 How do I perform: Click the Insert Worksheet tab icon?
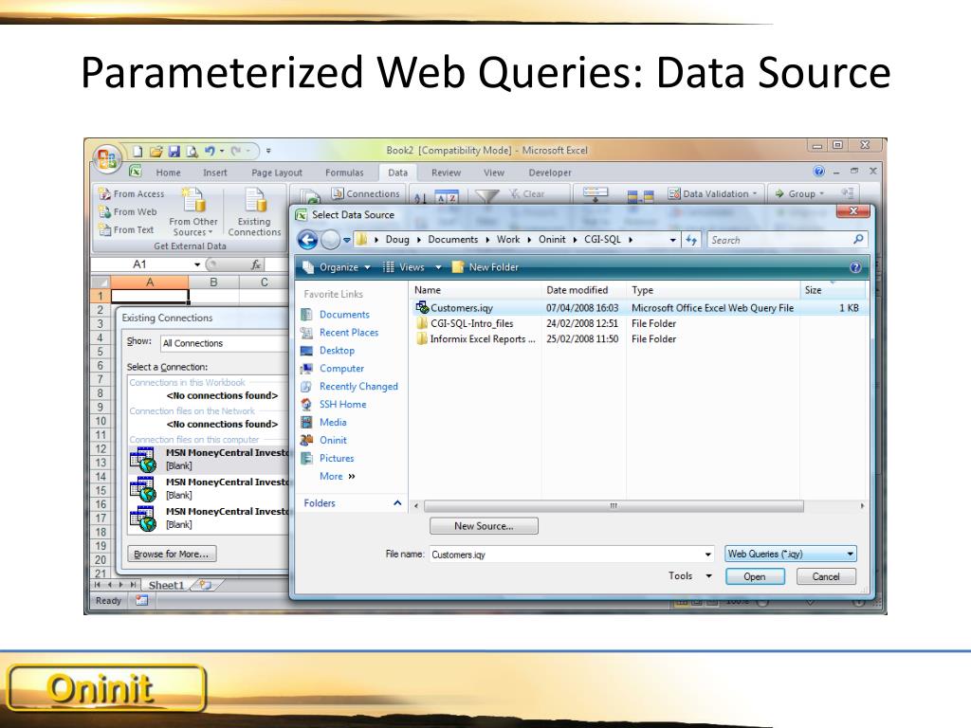tap(206, 585)
